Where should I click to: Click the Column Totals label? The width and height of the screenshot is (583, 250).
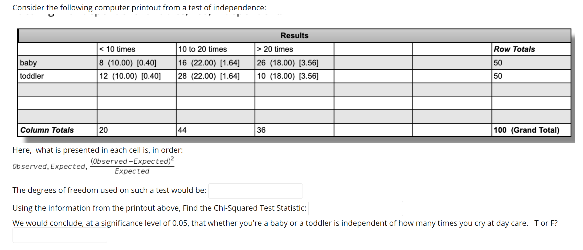[x=47, y=130]
